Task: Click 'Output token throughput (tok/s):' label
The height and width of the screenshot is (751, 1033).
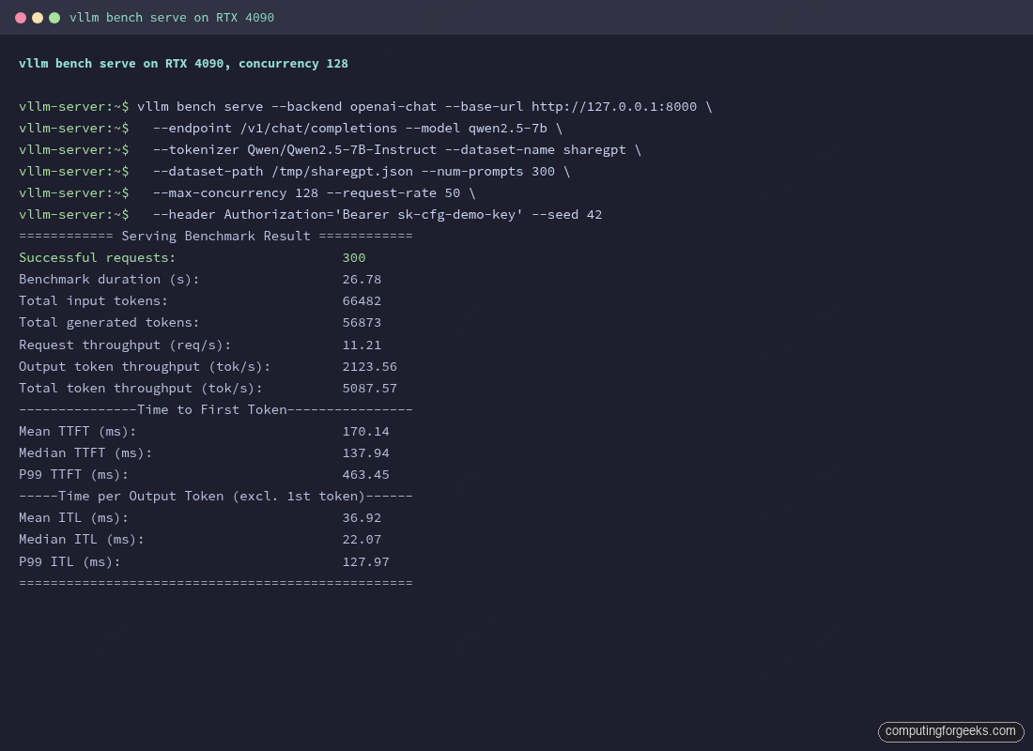Action: (145, 367)
